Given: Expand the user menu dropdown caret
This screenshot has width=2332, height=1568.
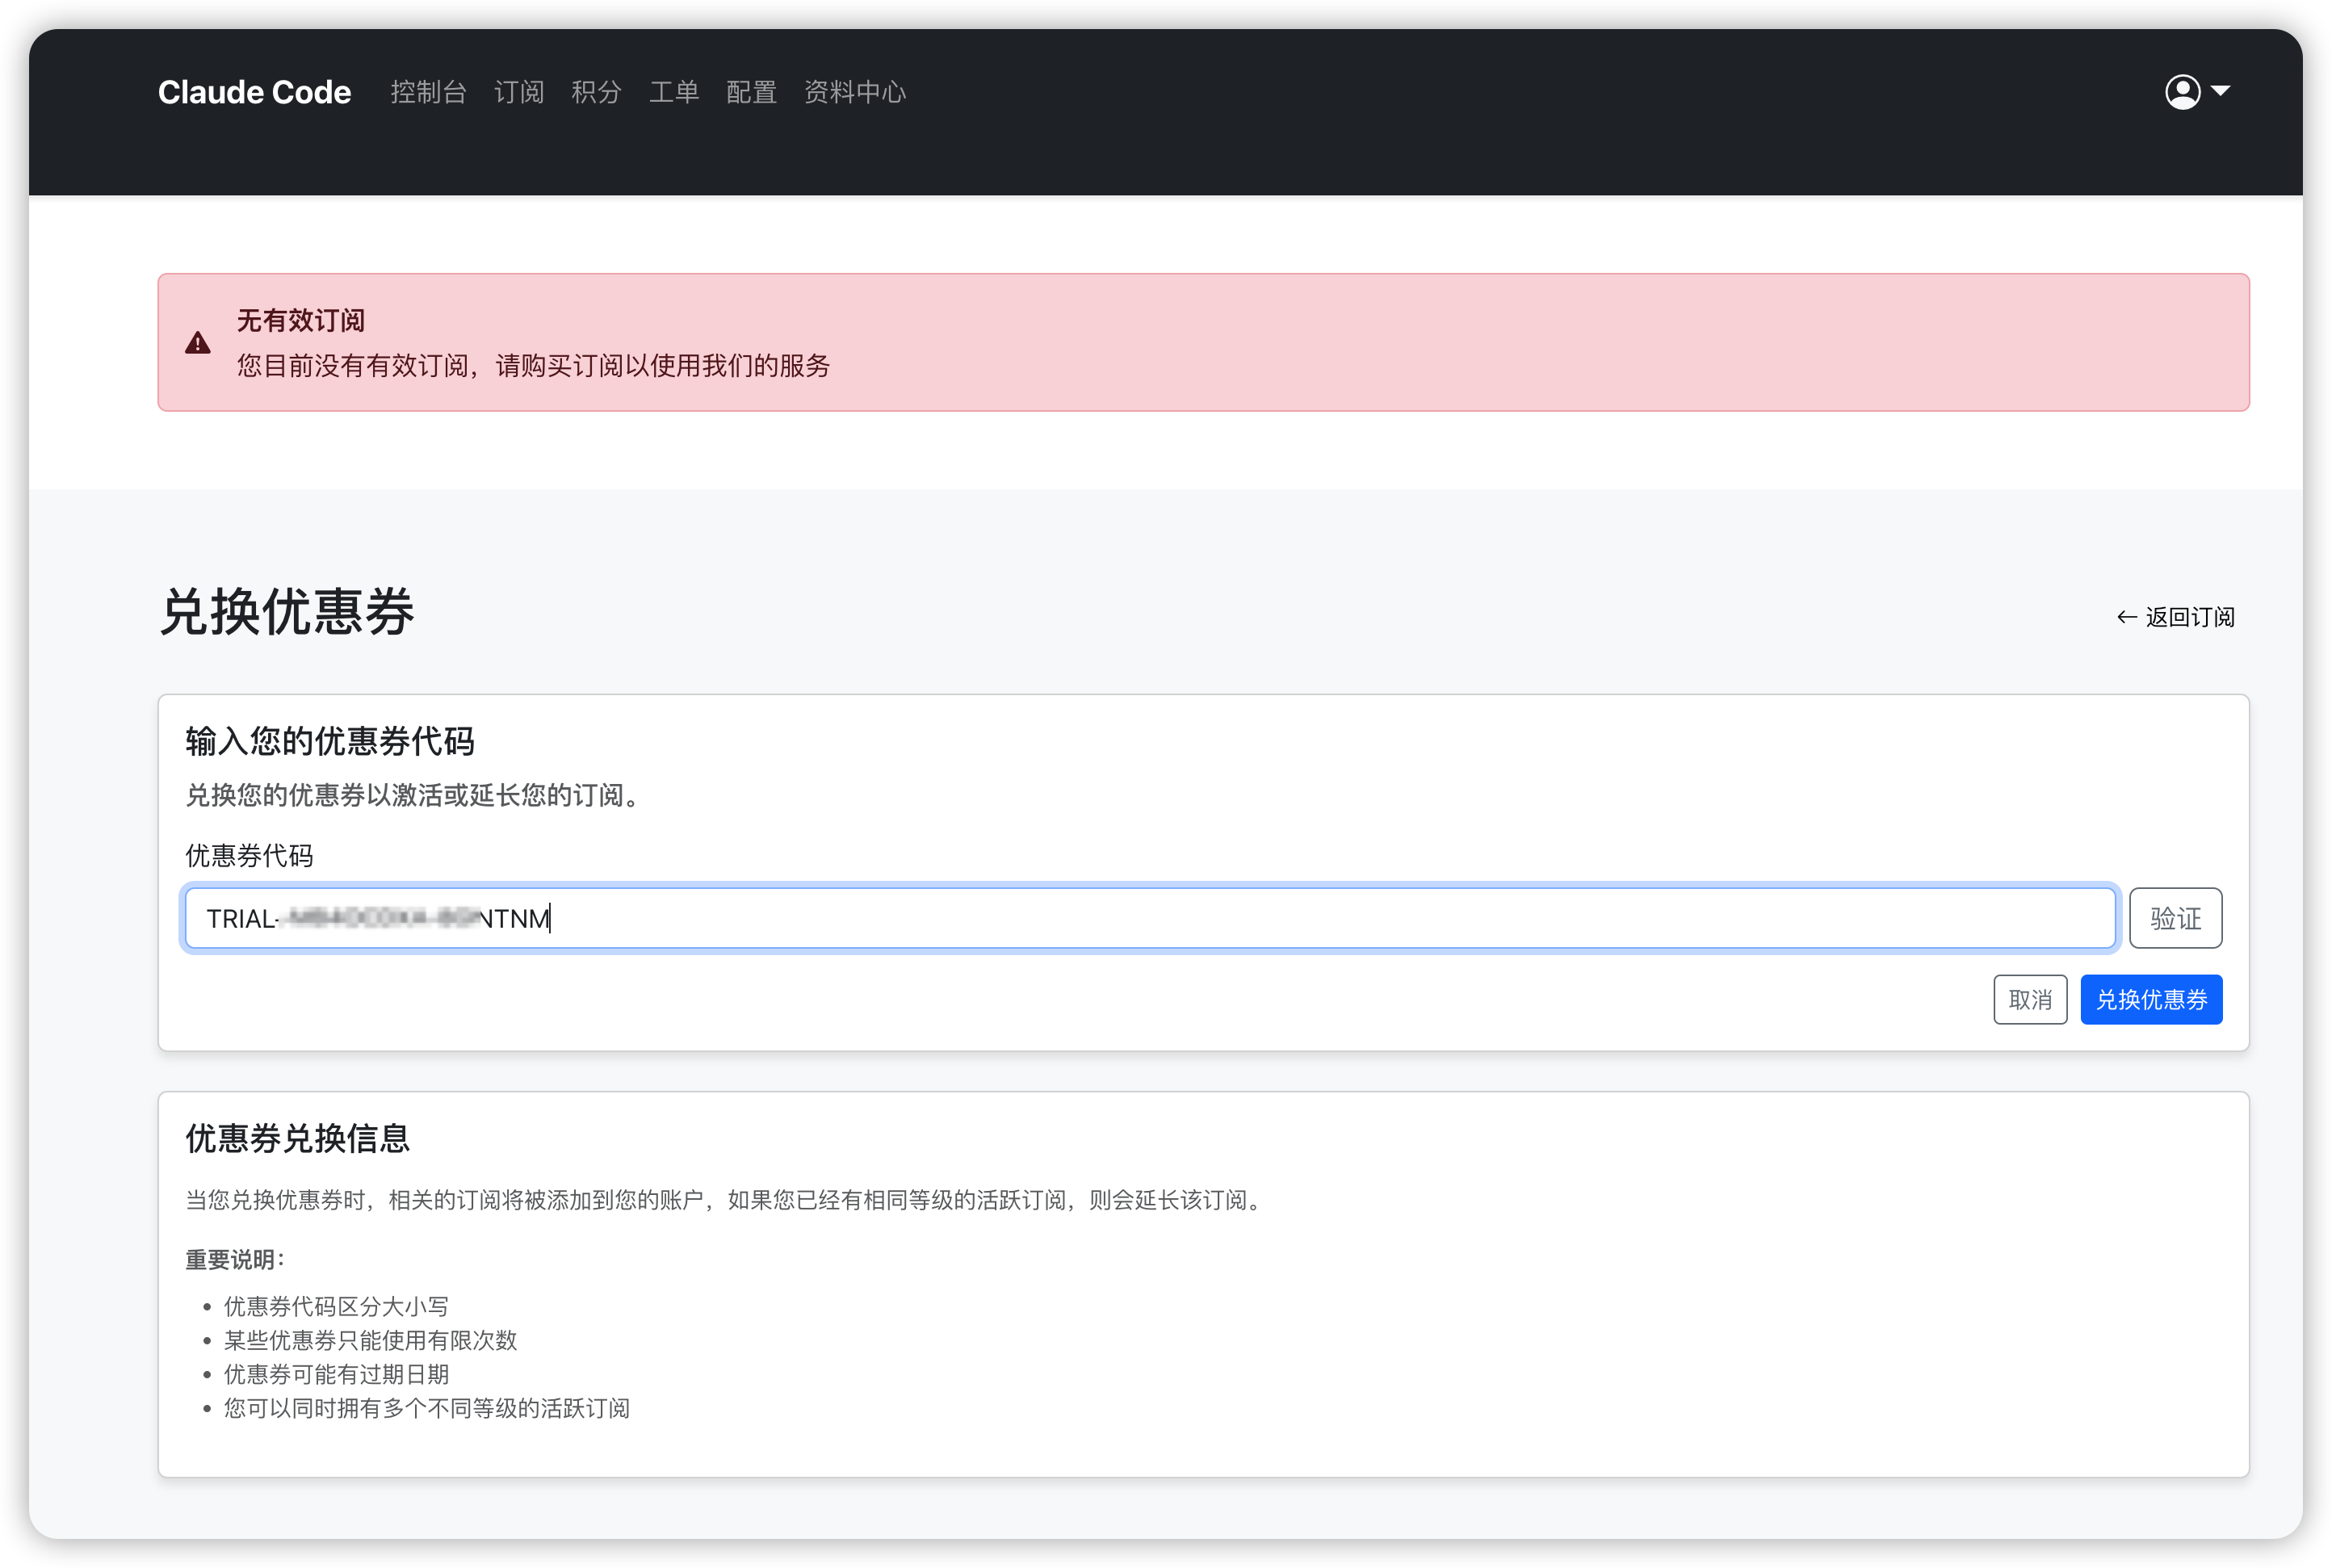Looking at the screenshot, I should 2221,91.
